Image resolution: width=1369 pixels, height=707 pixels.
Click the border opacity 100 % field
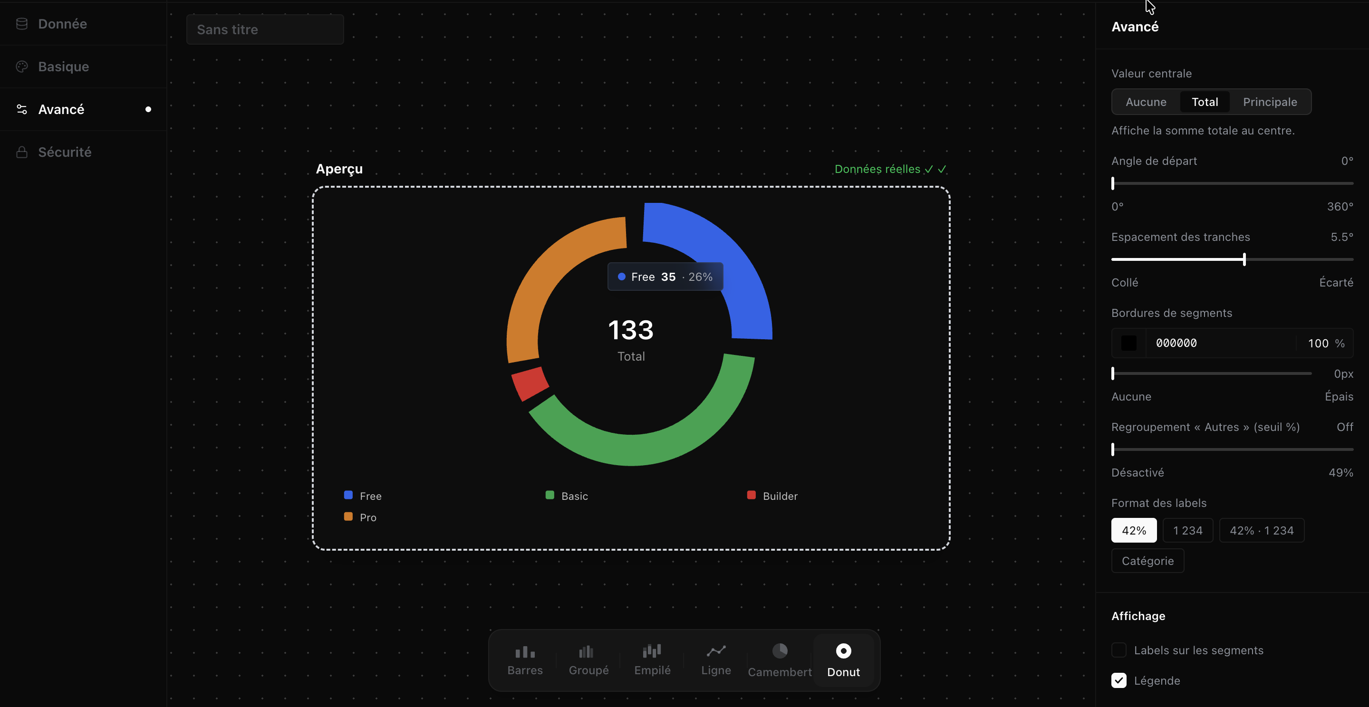[1325, 343]
